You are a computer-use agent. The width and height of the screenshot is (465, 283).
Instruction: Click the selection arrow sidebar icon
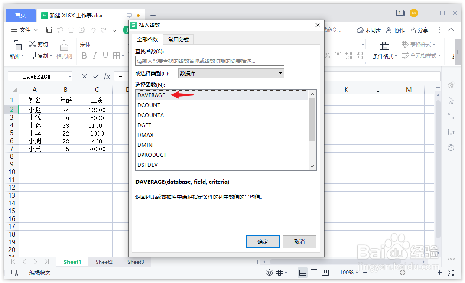pyautogui.click(x=451, y=101)
